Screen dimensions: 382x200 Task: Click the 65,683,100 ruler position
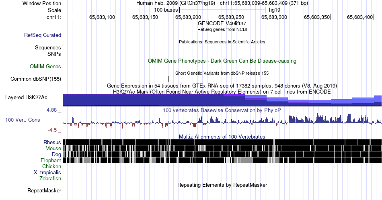coord(102,17)
